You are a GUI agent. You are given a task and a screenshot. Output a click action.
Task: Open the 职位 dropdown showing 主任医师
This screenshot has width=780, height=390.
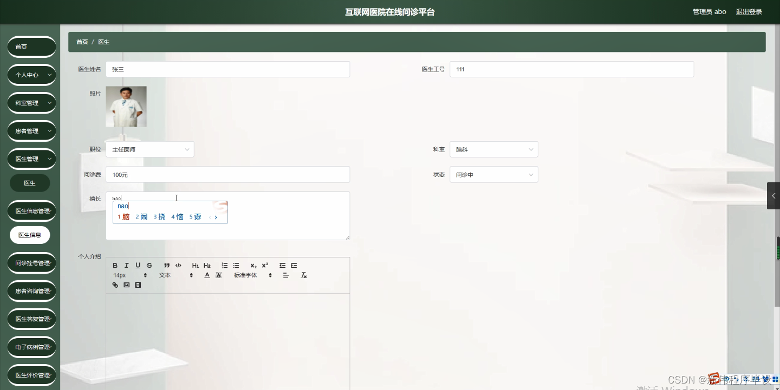150,149
